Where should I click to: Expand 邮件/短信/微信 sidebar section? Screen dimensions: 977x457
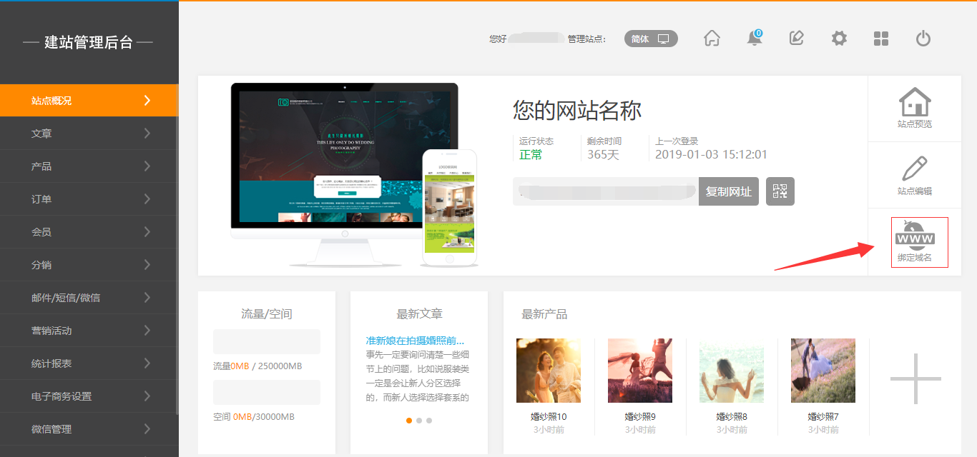(x=89, y=298)
